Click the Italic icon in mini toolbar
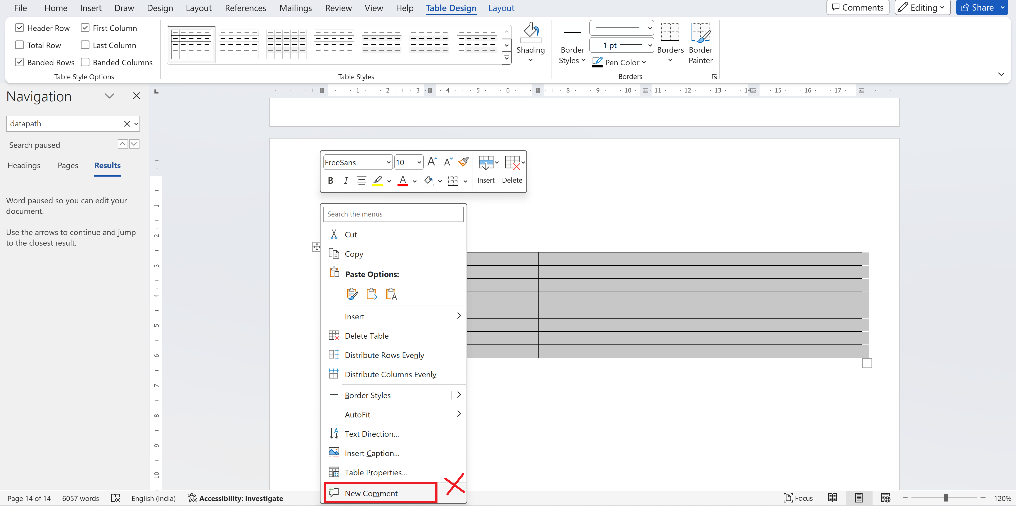The width and height of the screenshot is (1016, 506). click(345, 181)
